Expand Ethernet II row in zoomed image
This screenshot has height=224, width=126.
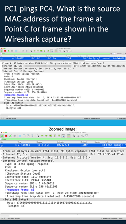(1, 154)
